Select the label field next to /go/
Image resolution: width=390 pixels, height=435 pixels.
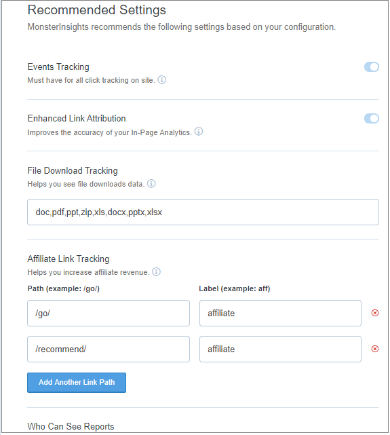click(280, 313)
